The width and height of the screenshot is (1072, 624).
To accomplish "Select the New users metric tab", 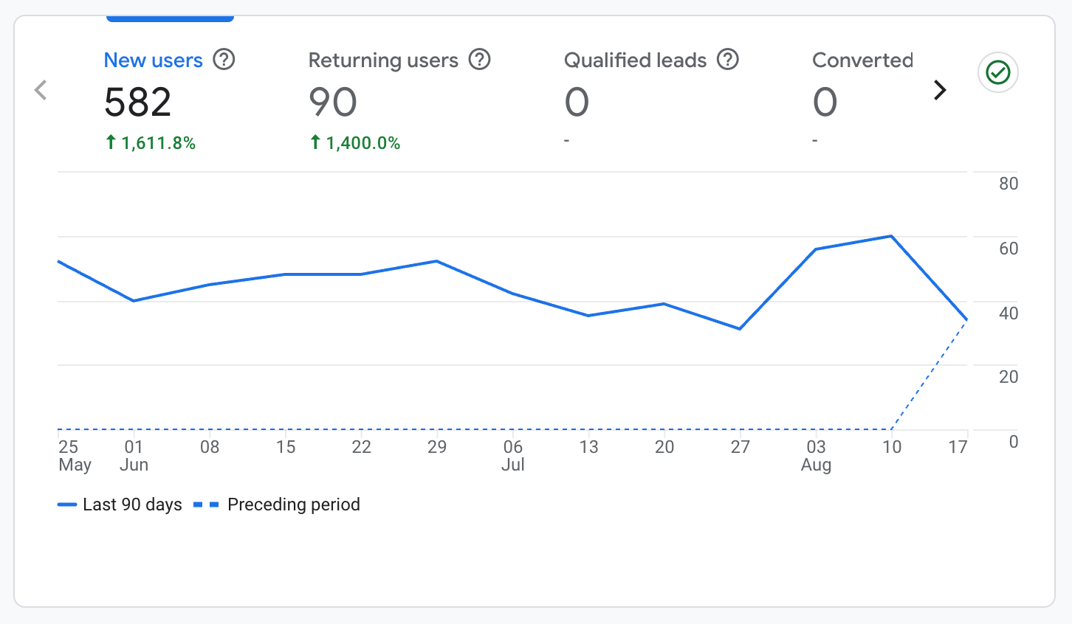I will pyautogui.click(x=153, y=60).
